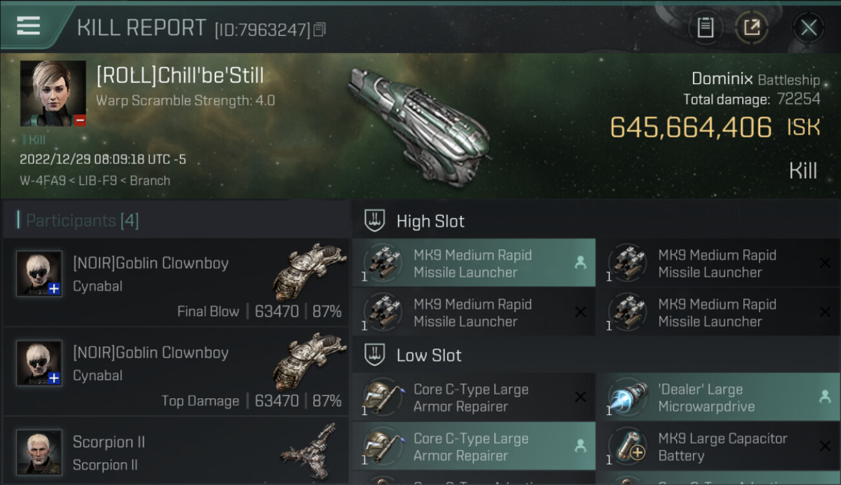841x485 pixels.
Task: Click the victim Chill'be'Still portrait
Action: coord(53,93)
